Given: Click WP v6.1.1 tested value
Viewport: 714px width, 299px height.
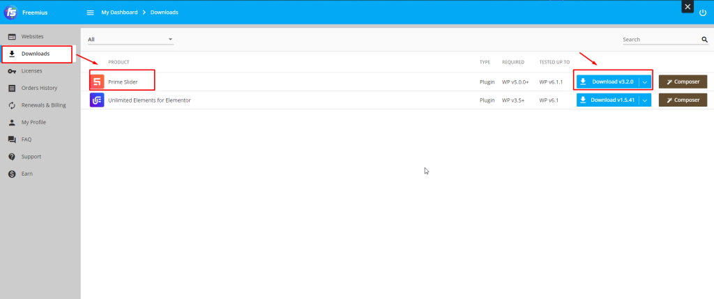Looking at the screenshot, I should tap(552, 82).
